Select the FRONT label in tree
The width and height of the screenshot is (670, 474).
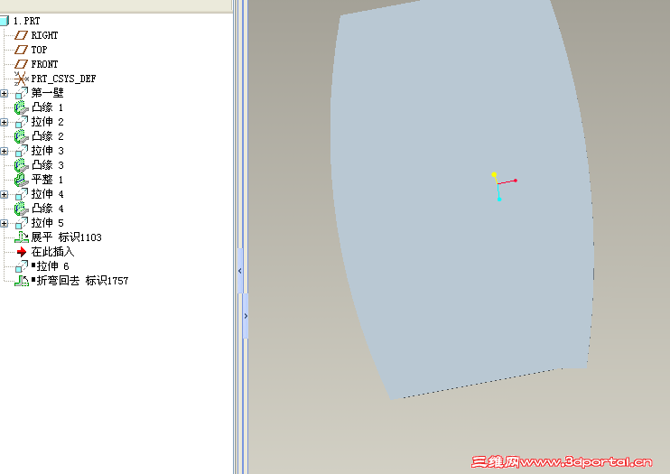click(44, 64)
